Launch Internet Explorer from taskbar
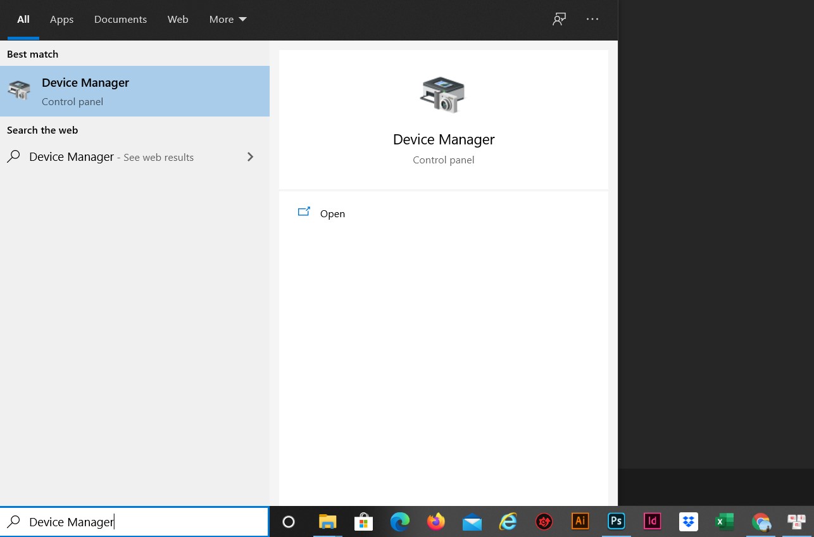The height and width of the screenshot is (537, 814). point(508,522)
